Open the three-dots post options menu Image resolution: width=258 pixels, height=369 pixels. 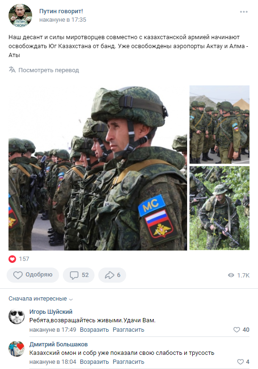[244, 12]
